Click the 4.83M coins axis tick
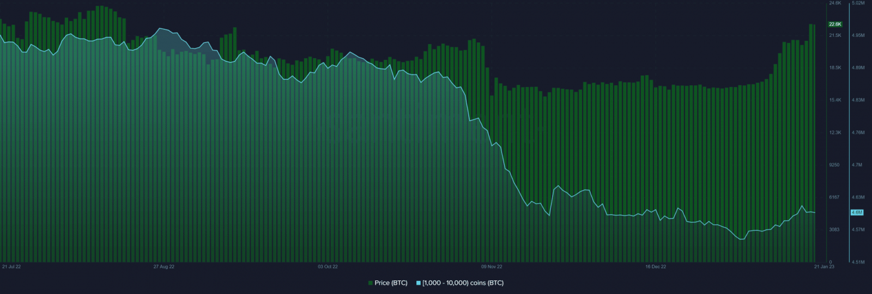 point(858,100)
